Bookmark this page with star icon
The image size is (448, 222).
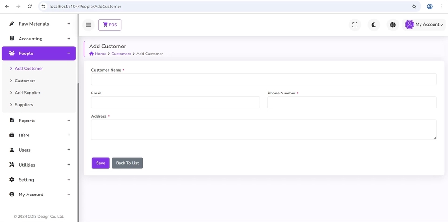click(413, 7)
